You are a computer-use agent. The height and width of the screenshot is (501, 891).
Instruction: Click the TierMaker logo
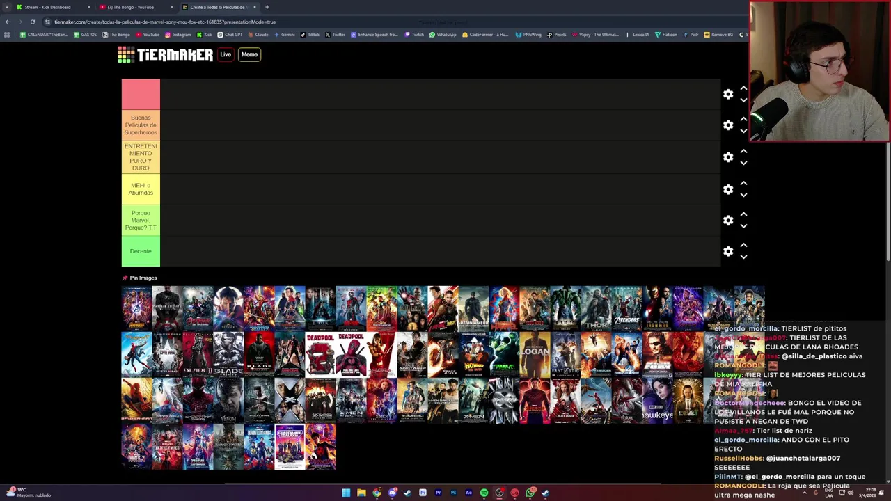[166, 55]
